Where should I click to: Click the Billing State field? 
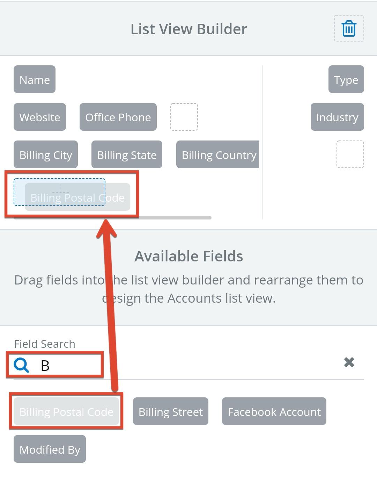127,154
